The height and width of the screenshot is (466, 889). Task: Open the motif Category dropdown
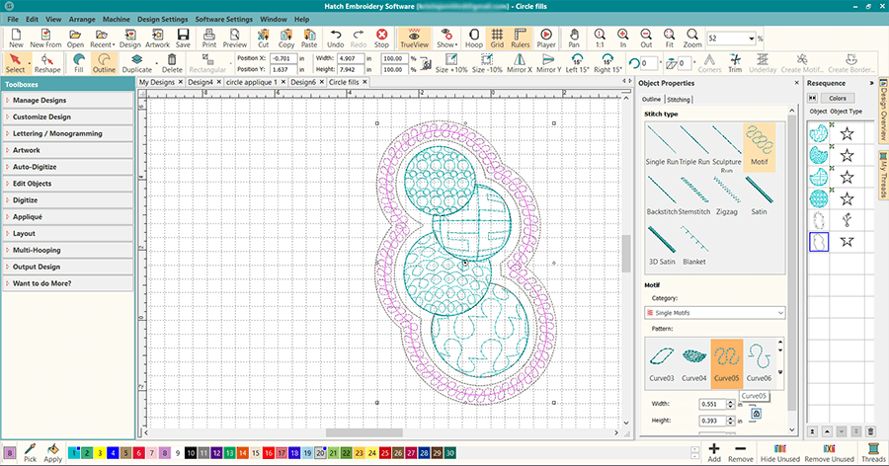tap(715, 313)
